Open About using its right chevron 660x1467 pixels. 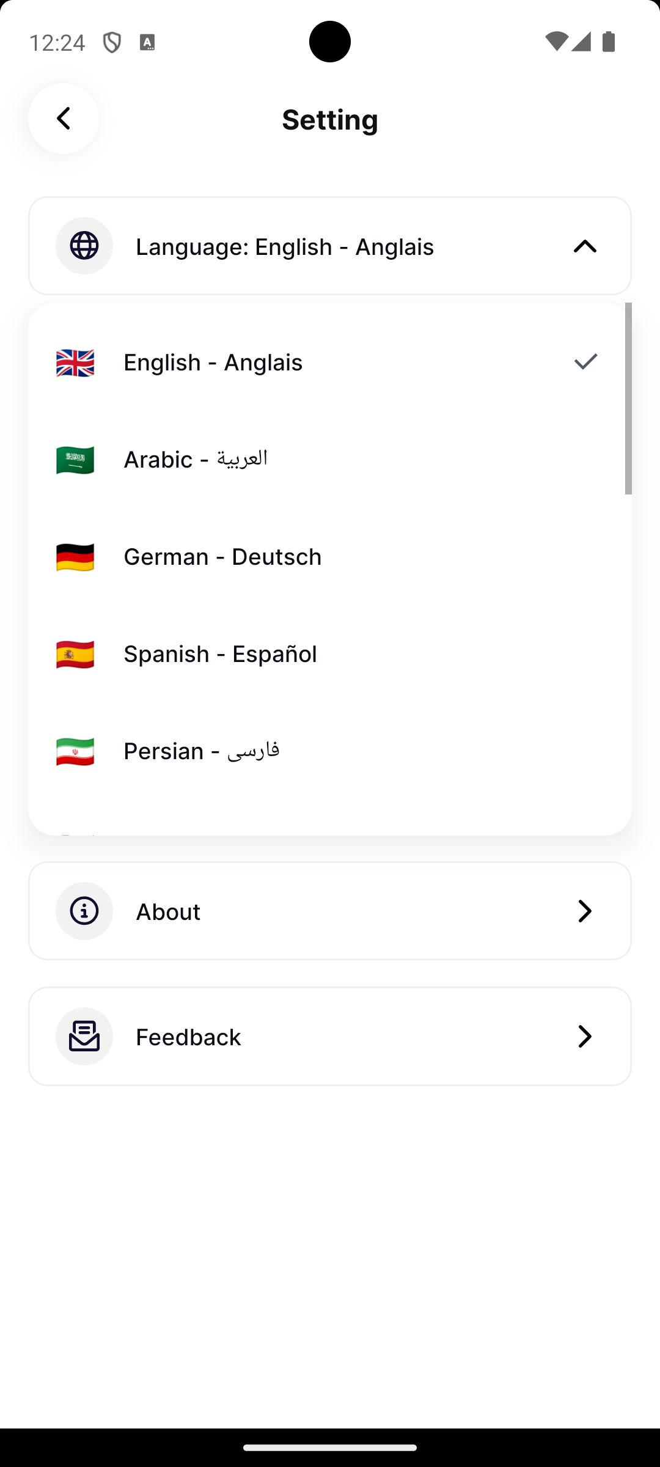585,911
